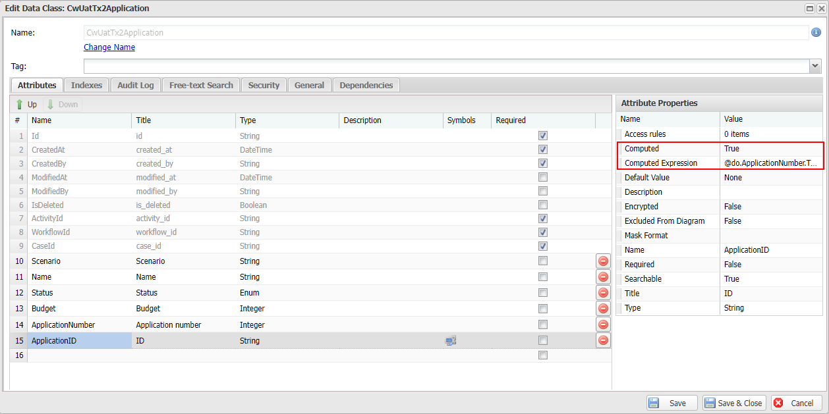Enable Required checkbox for Budget attribute
The height and width of the screenshot is (414, 829).
pyautogui.click(x=543, y=308)
